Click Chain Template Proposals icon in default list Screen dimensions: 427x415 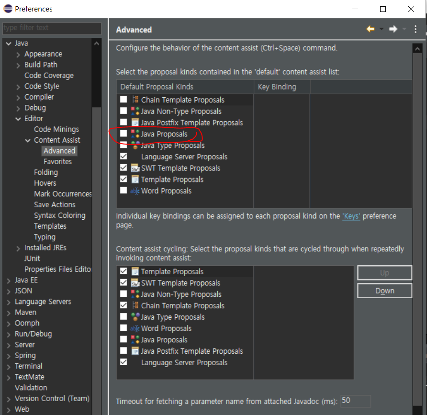tap(135, 100)
